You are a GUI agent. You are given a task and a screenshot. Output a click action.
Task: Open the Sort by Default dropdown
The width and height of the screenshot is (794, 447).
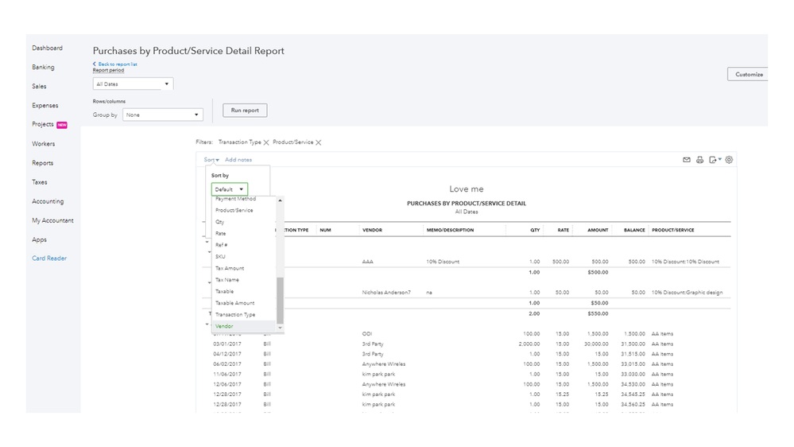[230, 189]
